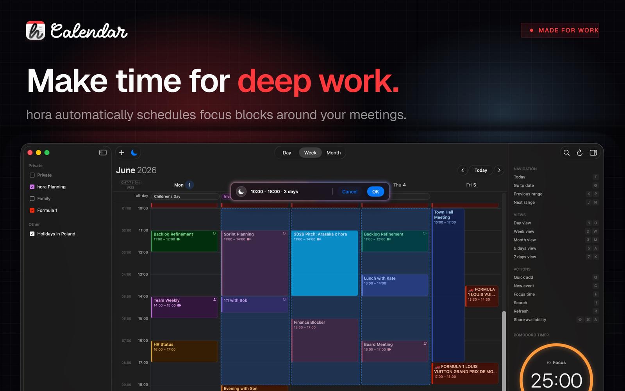Image resolution: width=625 pixels, height=391 pixels.
Task: Click the moon icon in focus time popup
Action: (x=241, y=192)
